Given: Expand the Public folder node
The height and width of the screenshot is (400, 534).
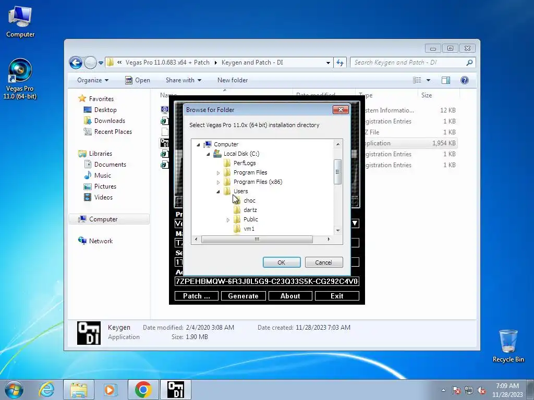Looking at the screenshot, I should pos(228,220).
